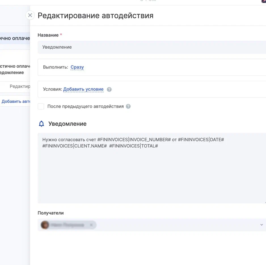The height and width of the screenshot is (265, 266).
Task: Switch to the "…ично оплаче…" status tab
Action: [15, 38]
